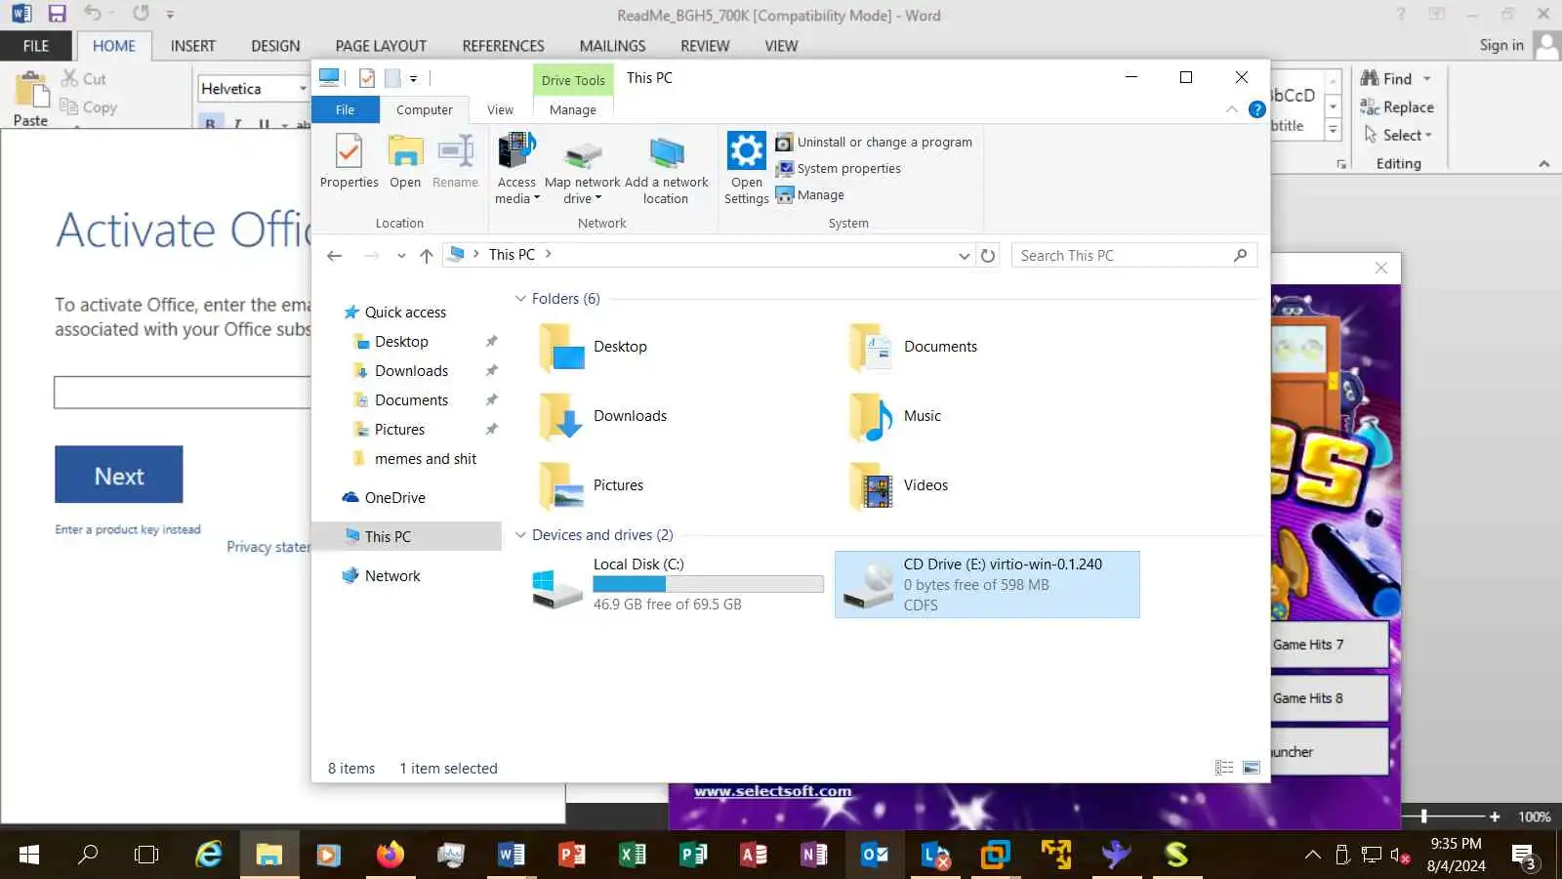Image resolution: width=1562 pixels, height=879 pixels.
Task: Click quick access toolbar Properties checkmark
Action: pos(367,78)
